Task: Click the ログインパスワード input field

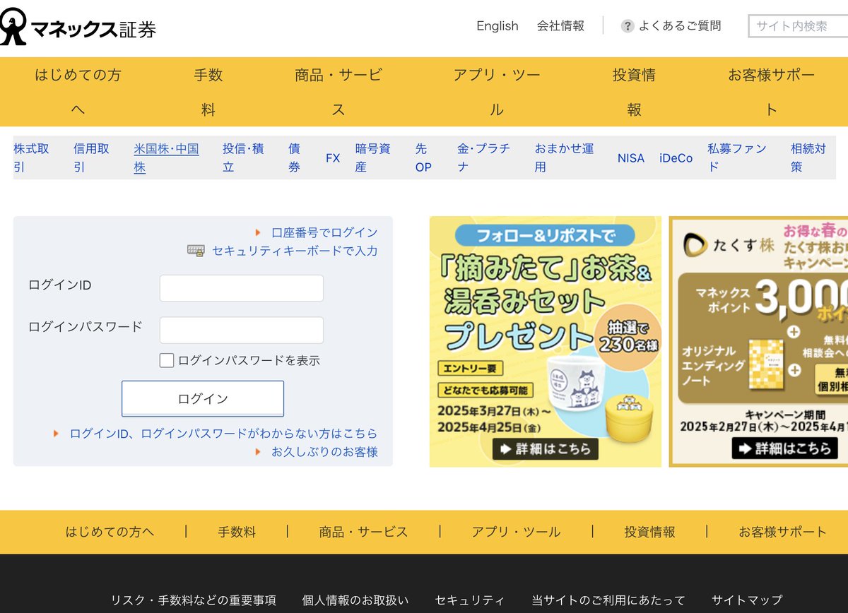Action: 242,330
